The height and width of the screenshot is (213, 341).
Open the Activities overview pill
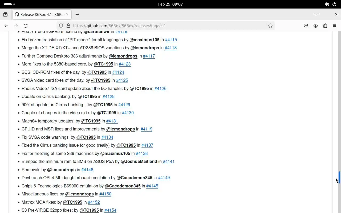(10, 4)
